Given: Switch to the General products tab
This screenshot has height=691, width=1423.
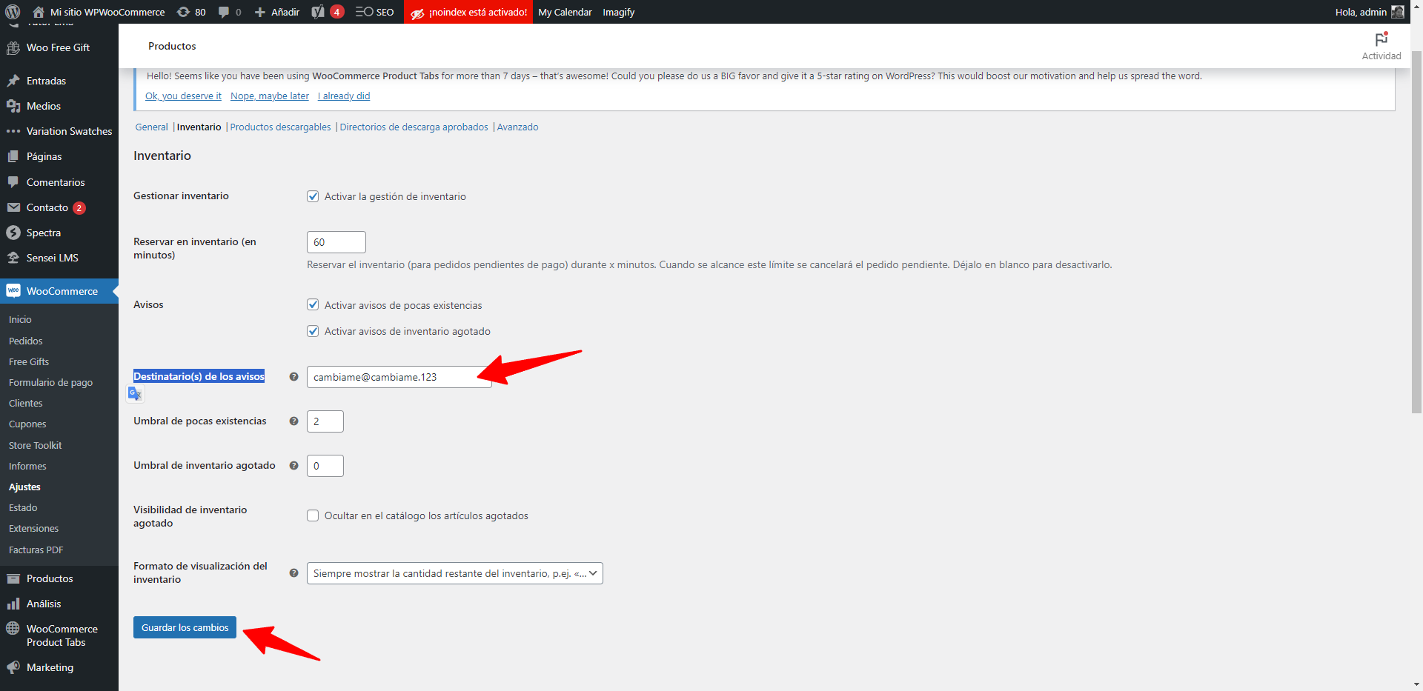Looking at the screenshot, I should pyautogui.click(x=151, y=127).
